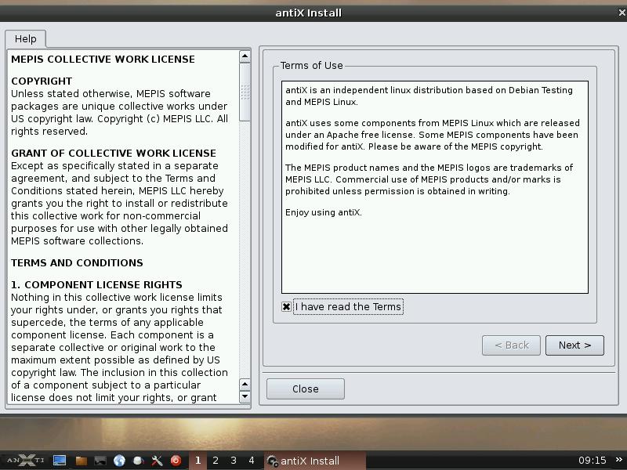Click antiX Install taskbar window entry
Screen dimensions: 627x470
(314, 461)
